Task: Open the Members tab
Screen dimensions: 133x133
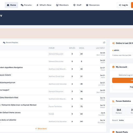Action: point(62,5)
